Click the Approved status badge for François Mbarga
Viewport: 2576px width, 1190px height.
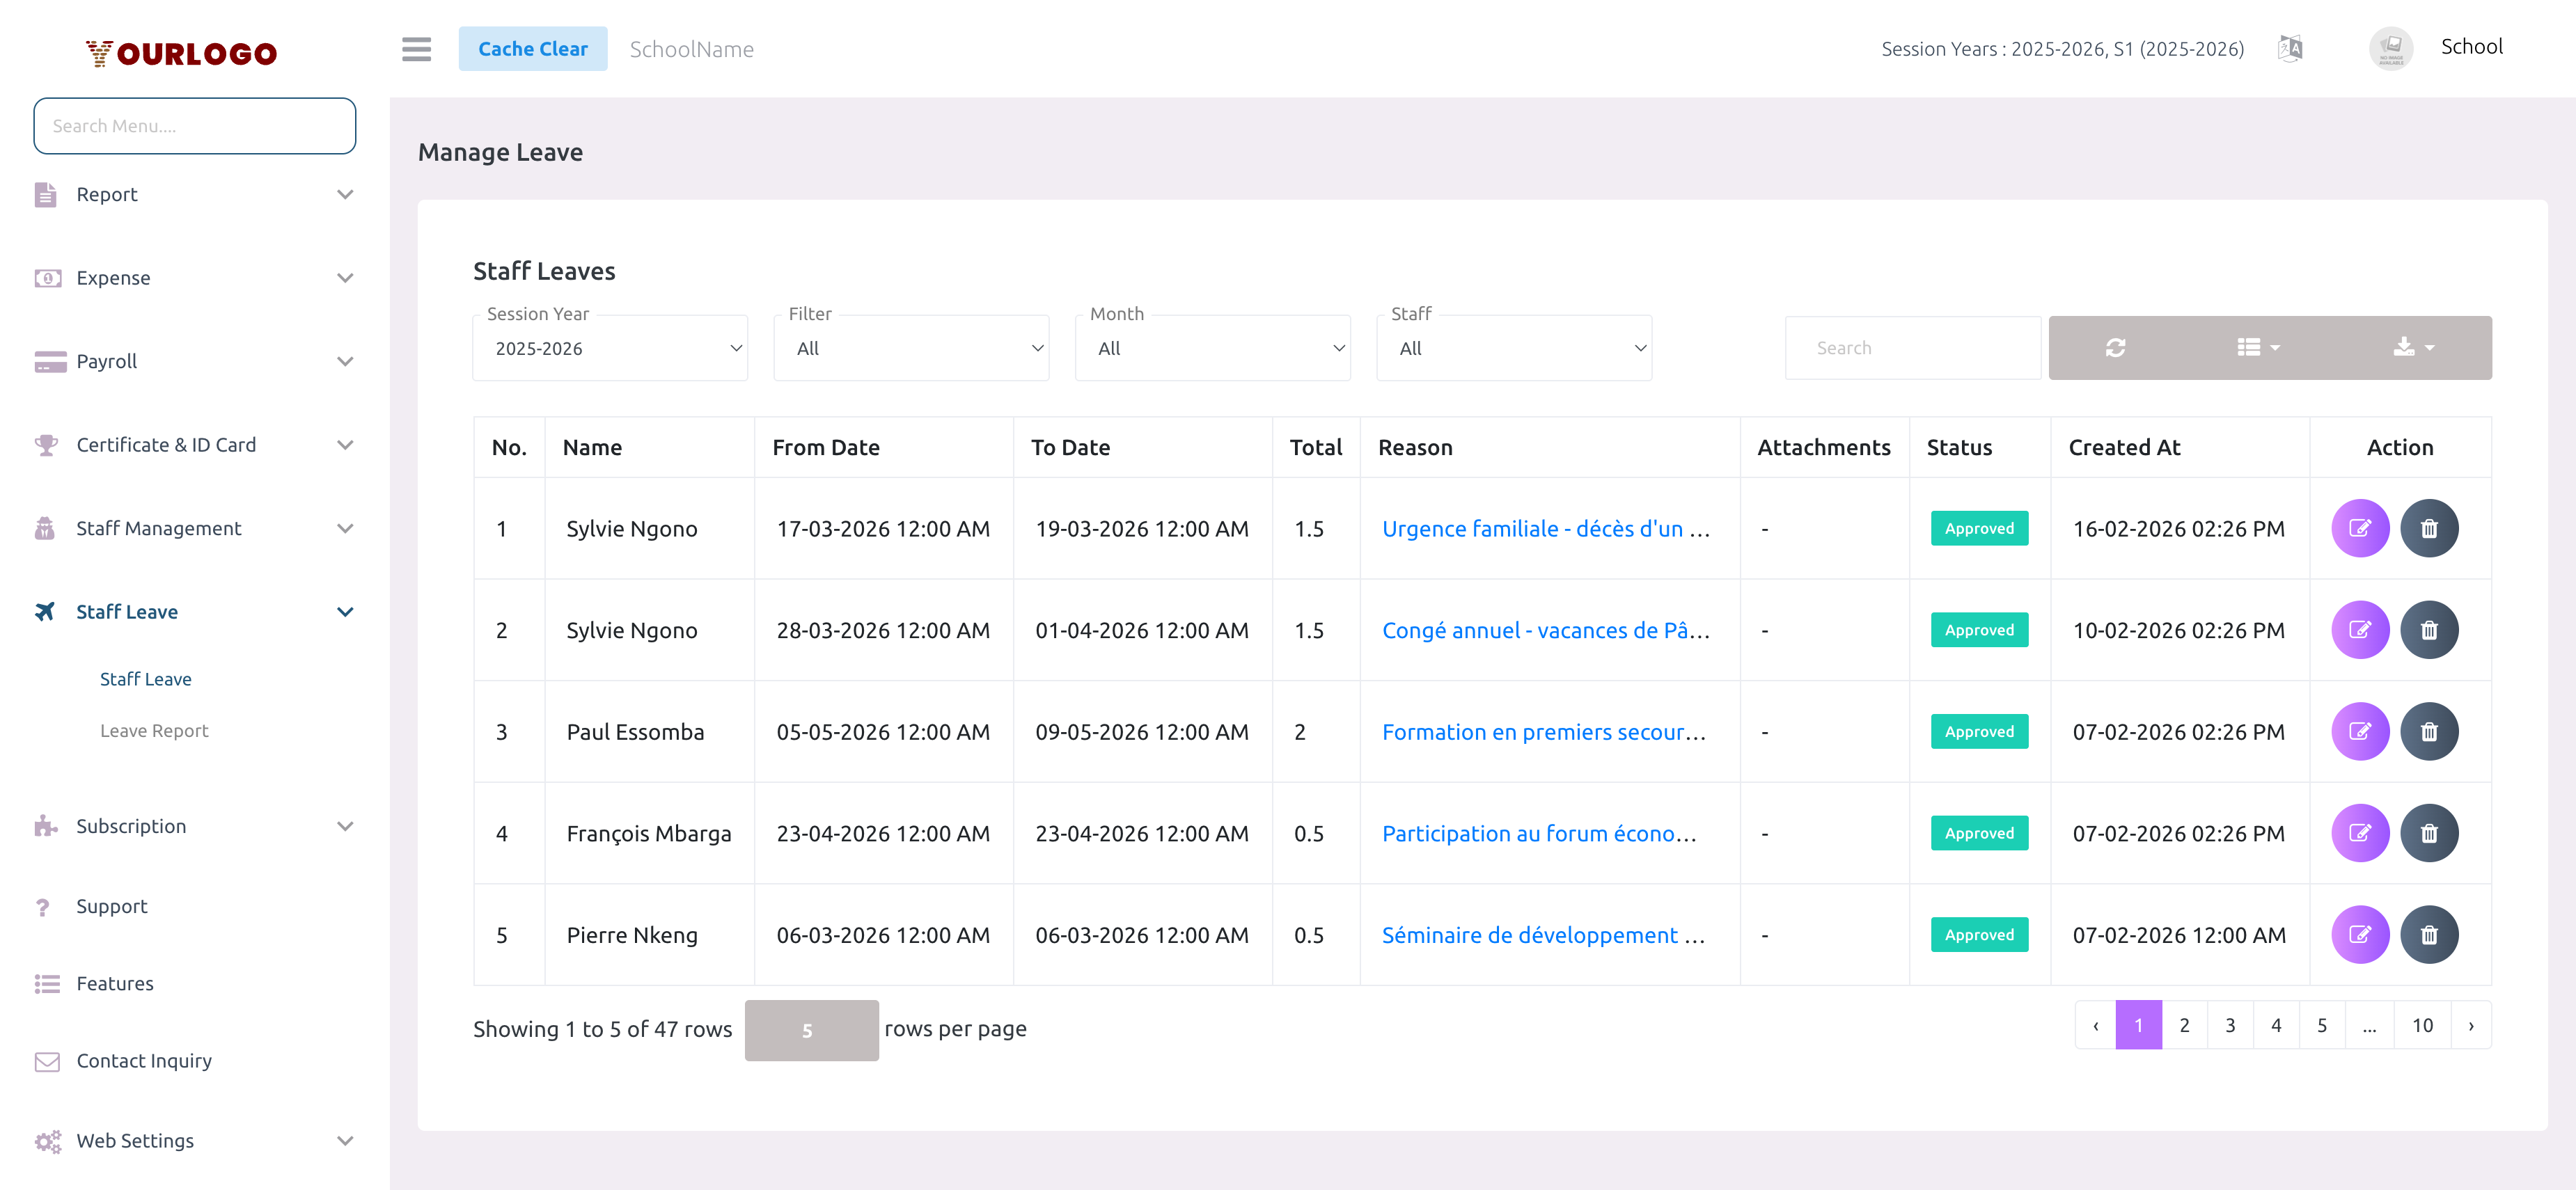1978,832
